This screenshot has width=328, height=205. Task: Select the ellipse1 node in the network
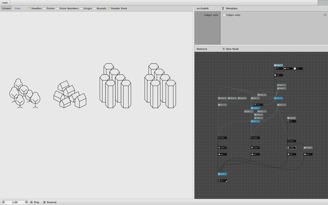pyautogui.click(x=288, y=69)
